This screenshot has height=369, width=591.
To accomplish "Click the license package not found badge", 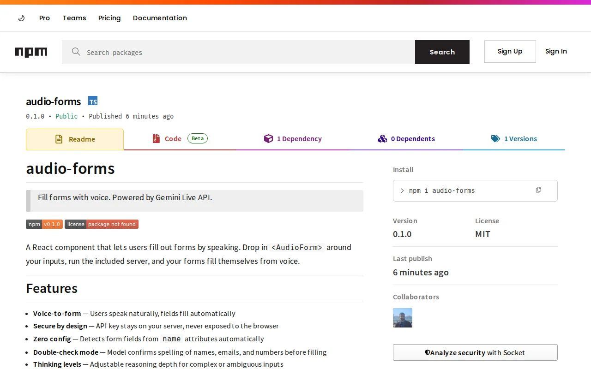I will (102, 224).
